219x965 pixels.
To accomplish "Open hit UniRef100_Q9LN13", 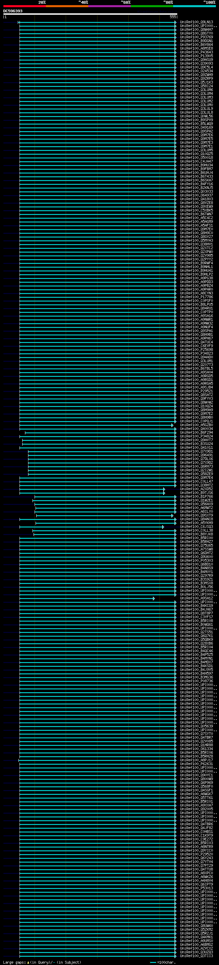I will 196,22.
